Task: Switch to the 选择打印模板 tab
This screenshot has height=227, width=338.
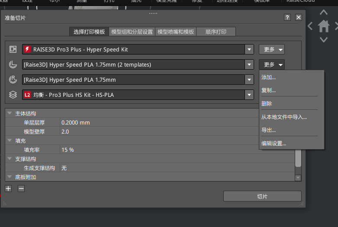Action: click(x=89, y=32)
